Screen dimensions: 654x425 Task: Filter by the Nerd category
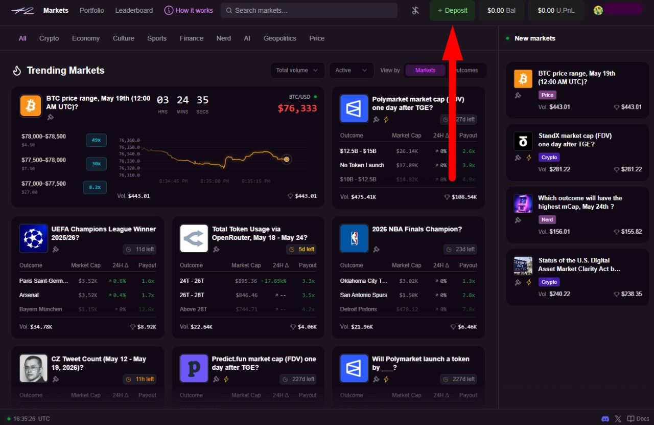coord(223,38)
